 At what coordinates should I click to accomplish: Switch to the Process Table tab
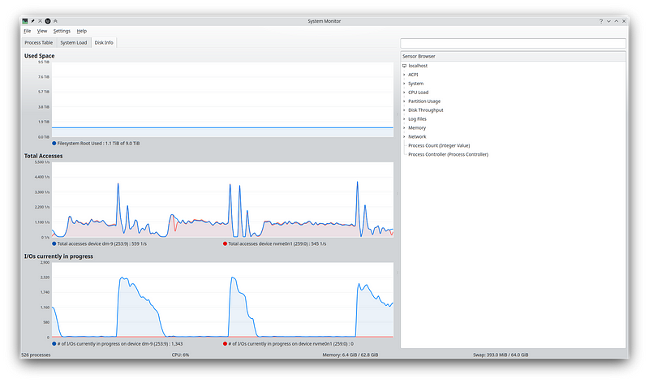(x=38, y=43)
